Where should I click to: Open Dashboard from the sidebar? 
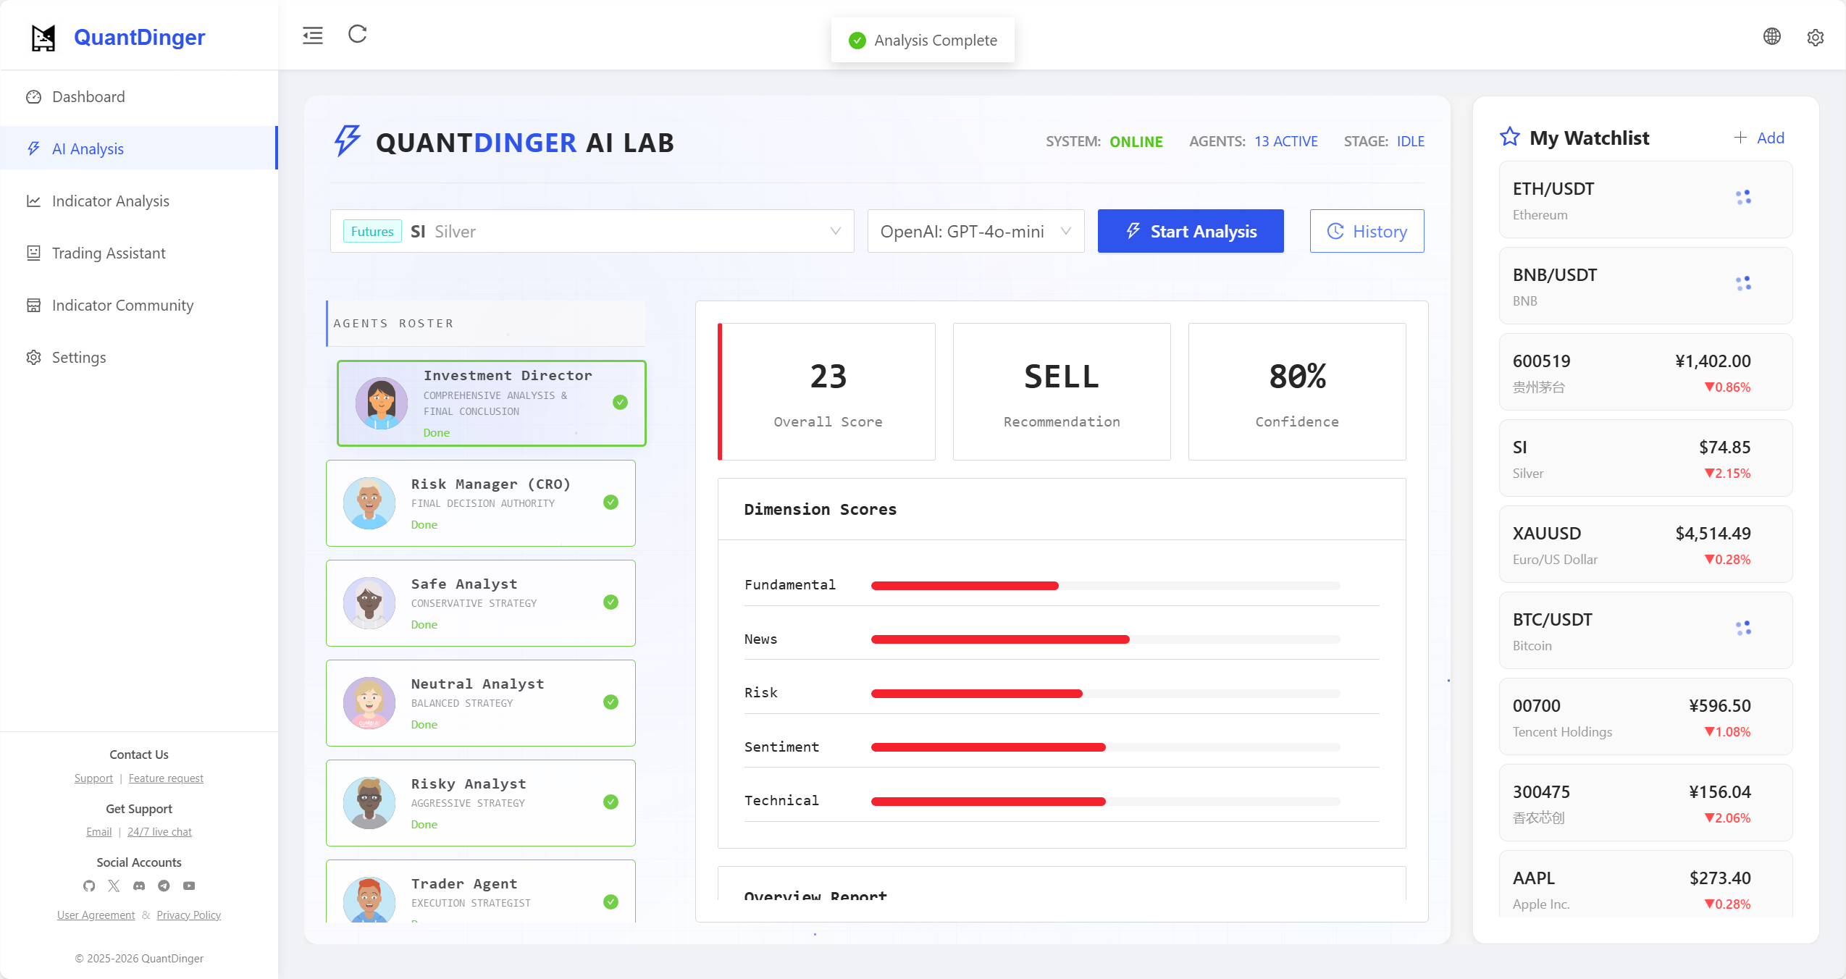point(88,96)
